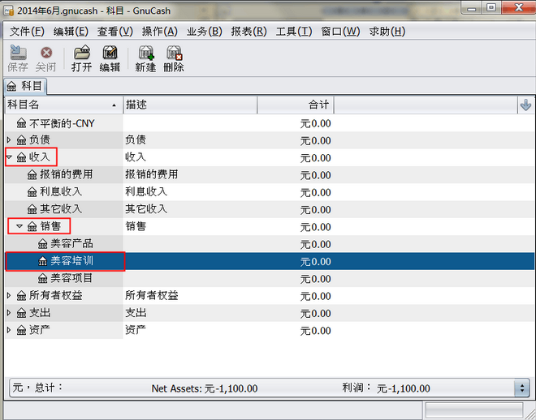
Task: Click the Open (打开) account toolbar icon
Action: pos(82,53)
